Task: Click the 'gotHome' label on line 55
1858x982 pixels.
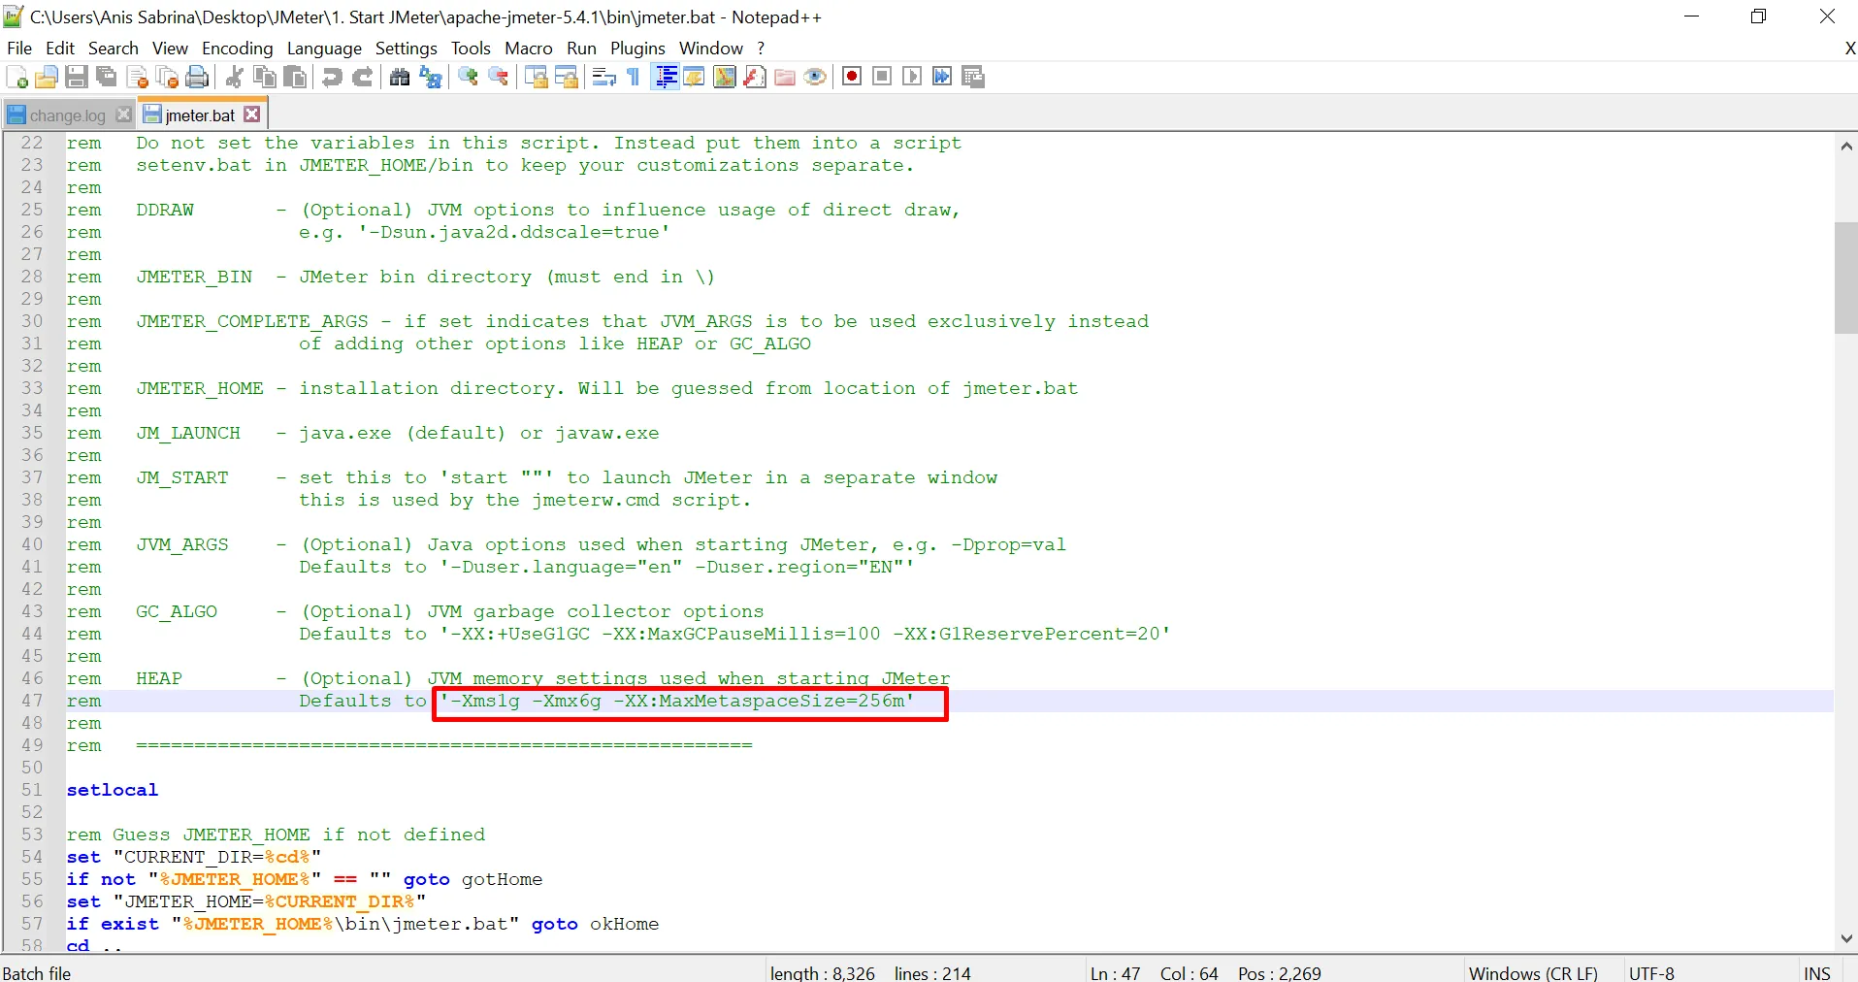Action: pos(502,879)
